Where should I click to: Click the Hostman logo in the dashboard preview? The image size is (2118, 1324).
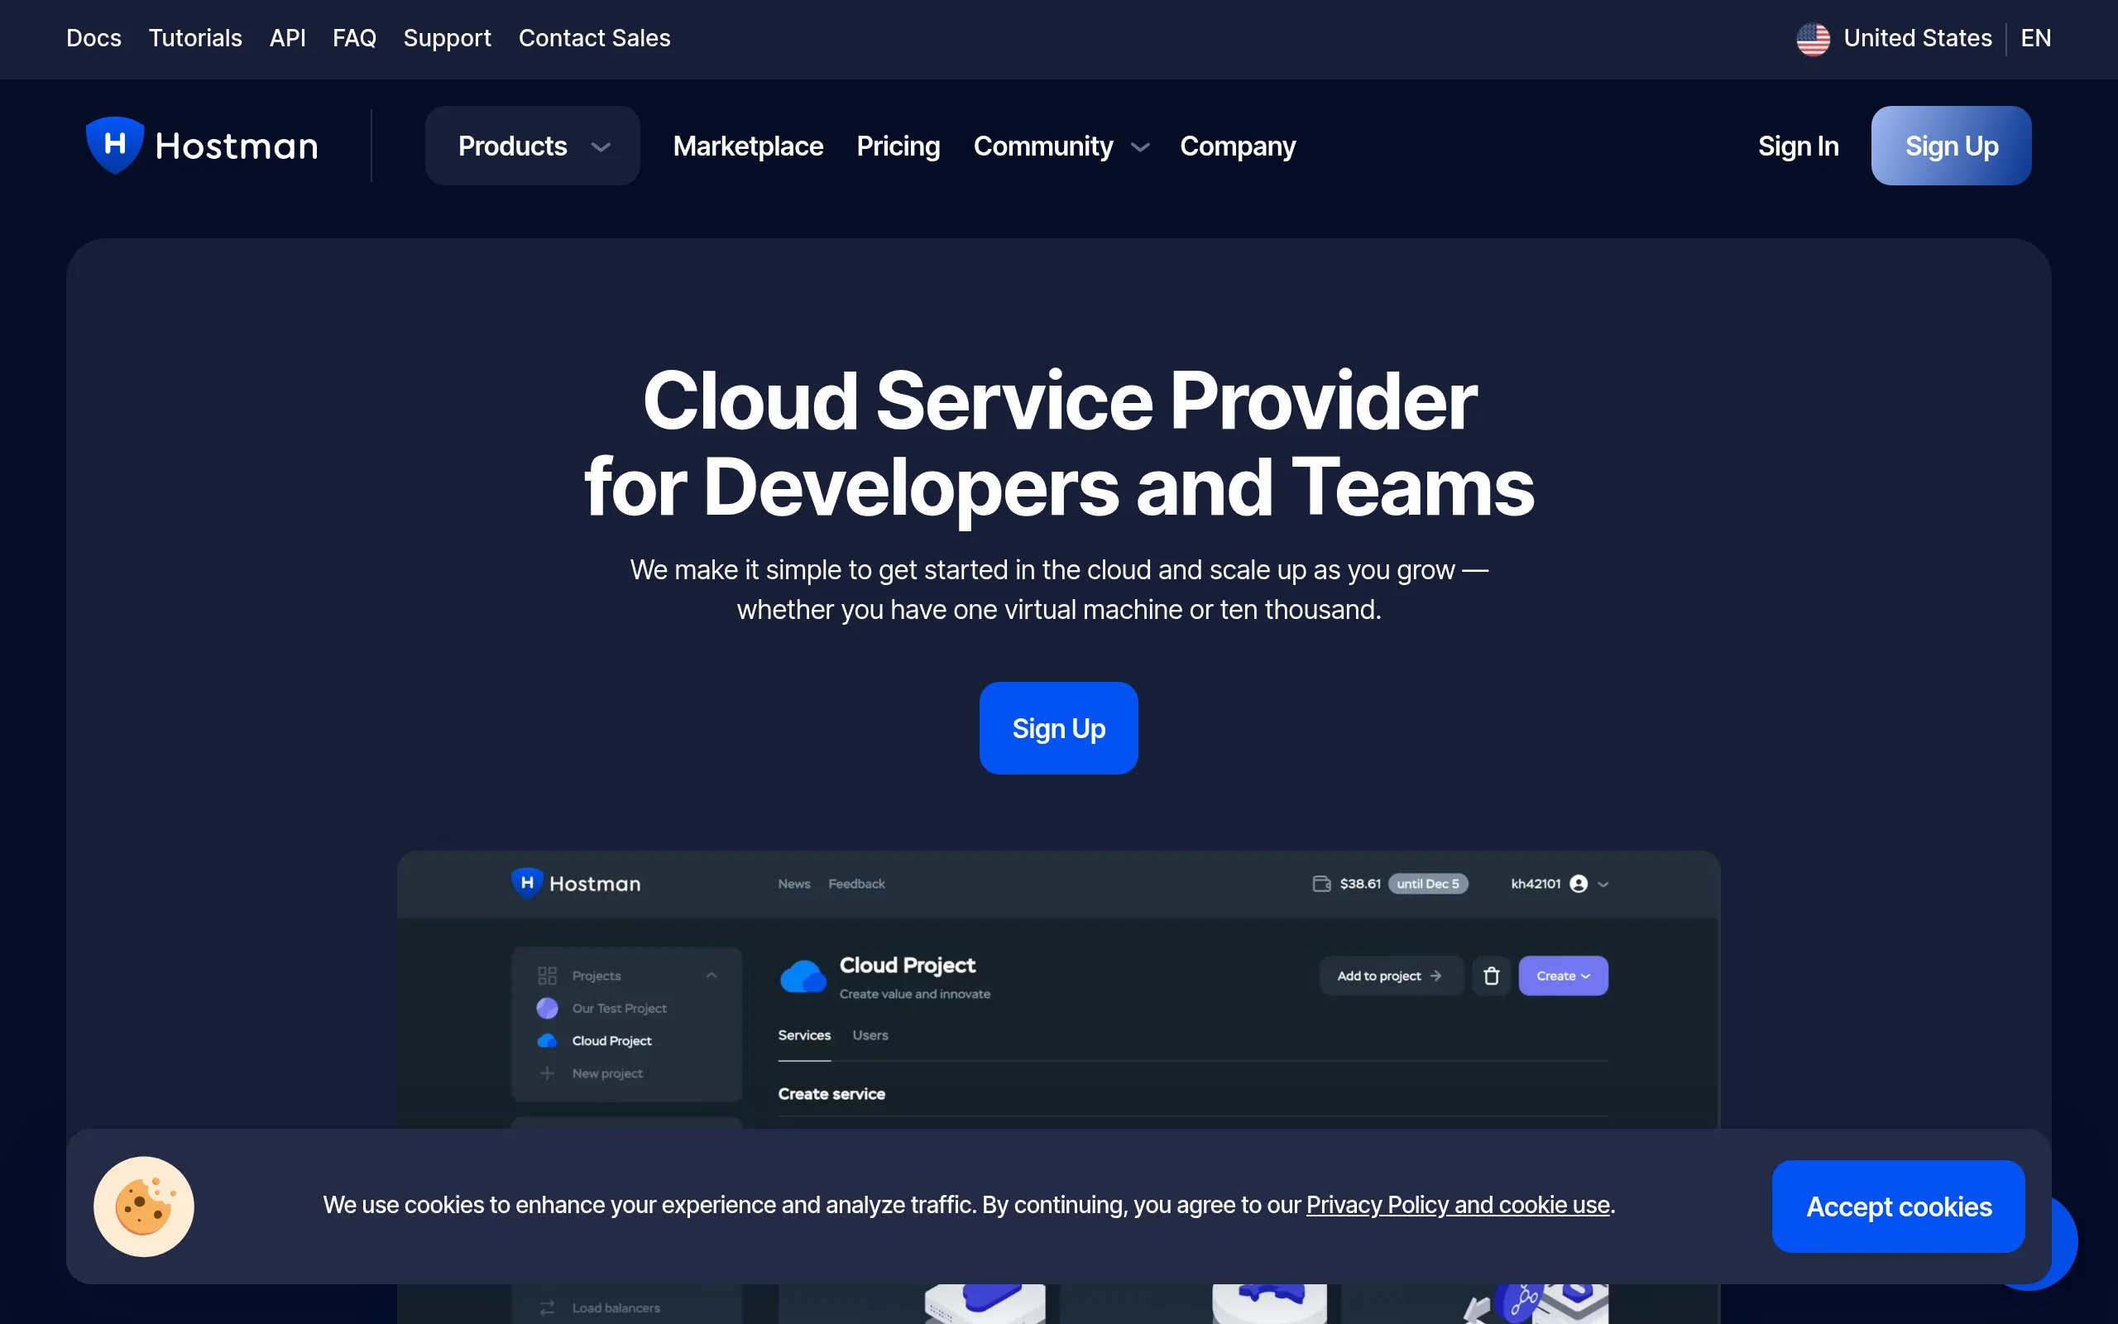point(576,883)
